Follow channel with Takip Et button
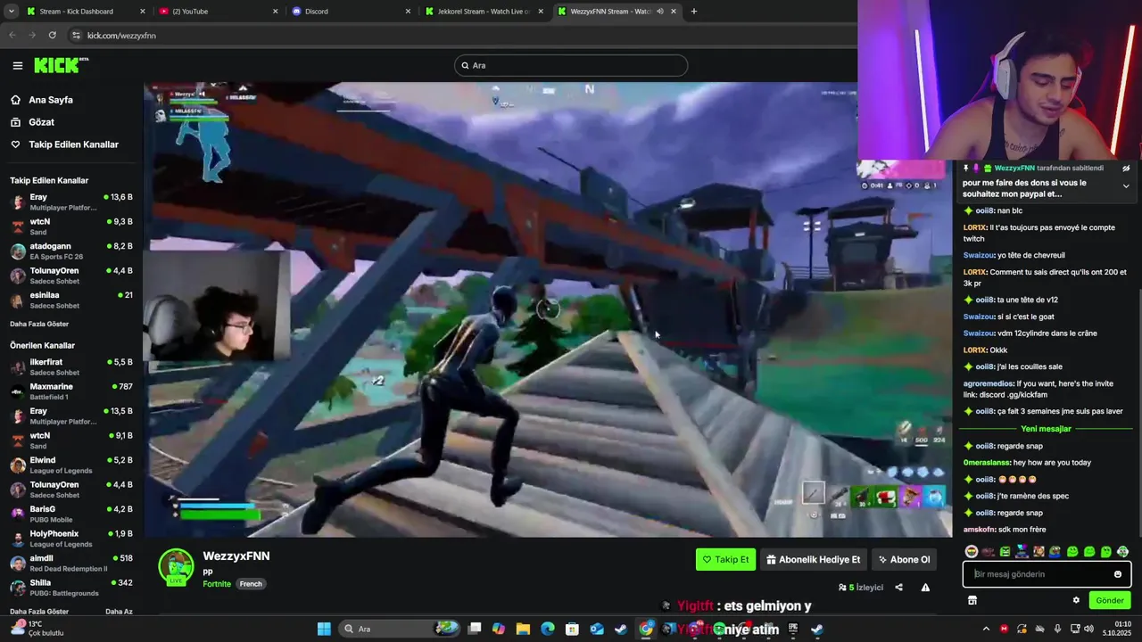The height and width of the screenshot is (642, 1142). click(725, 560)
